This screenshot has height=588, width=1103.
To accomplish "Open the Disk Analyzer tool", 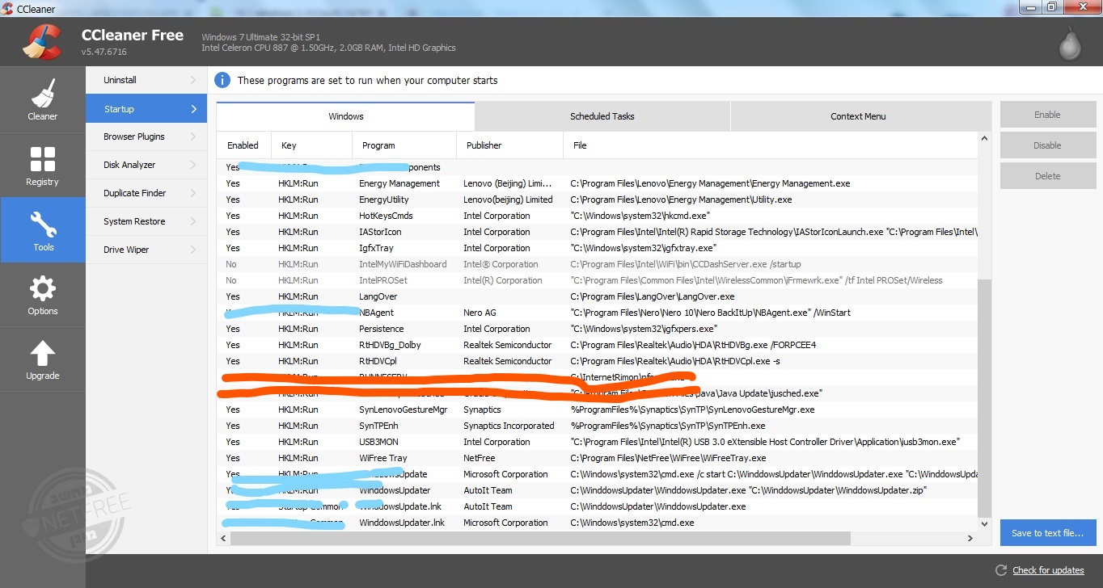I will 146,165.
